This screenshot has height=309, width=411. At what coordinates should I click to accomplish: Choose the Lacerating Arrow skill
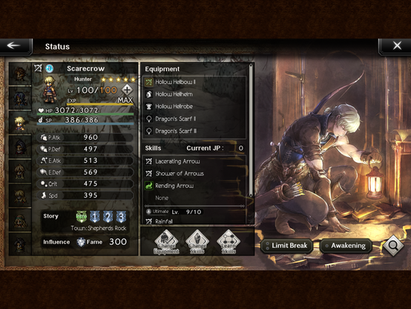click(x=194, y=161)
